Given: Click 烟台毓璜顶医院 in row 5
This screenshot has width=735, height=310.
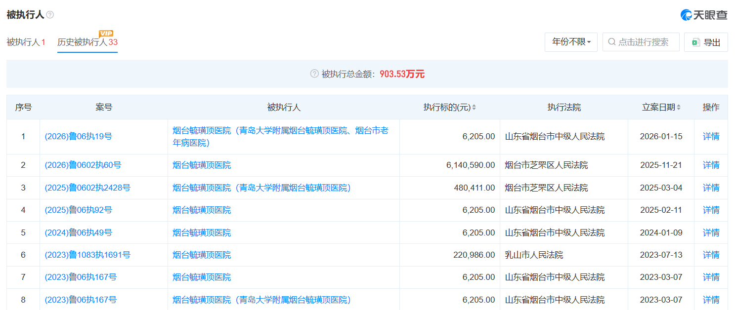Looking at the screenshot, I should (202, 232).
